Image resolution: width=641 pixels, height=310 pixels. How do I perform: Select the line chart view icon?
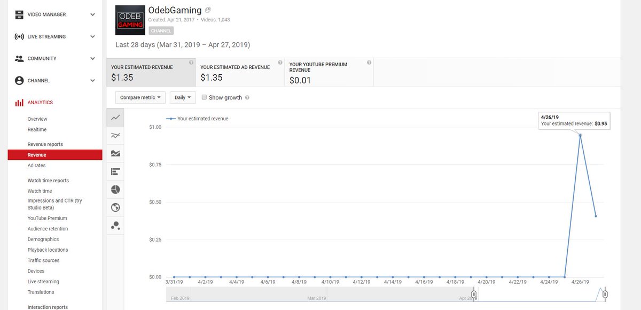(115, 118)
